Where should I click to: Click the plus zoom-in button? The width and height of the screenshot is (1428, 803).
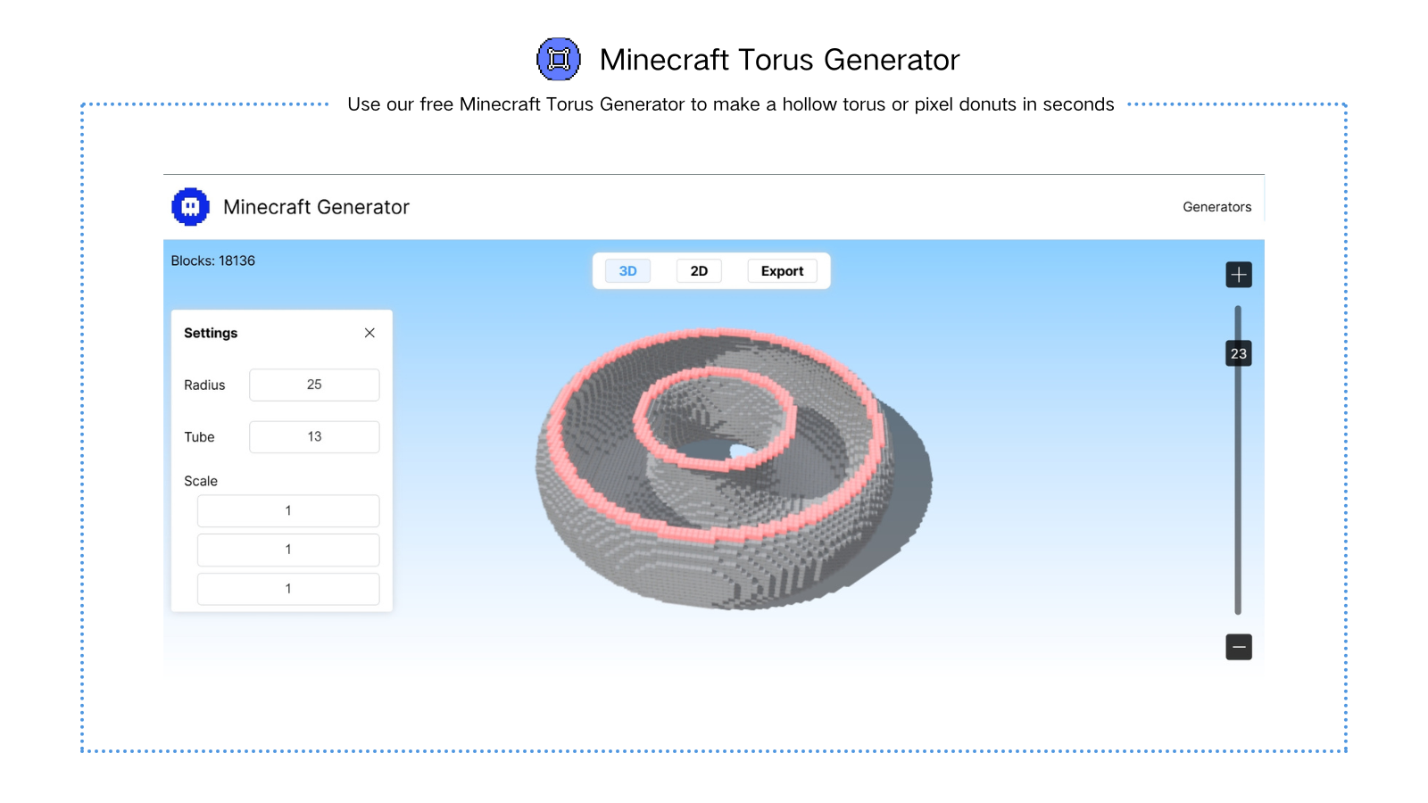click(x=1239, y=275)
